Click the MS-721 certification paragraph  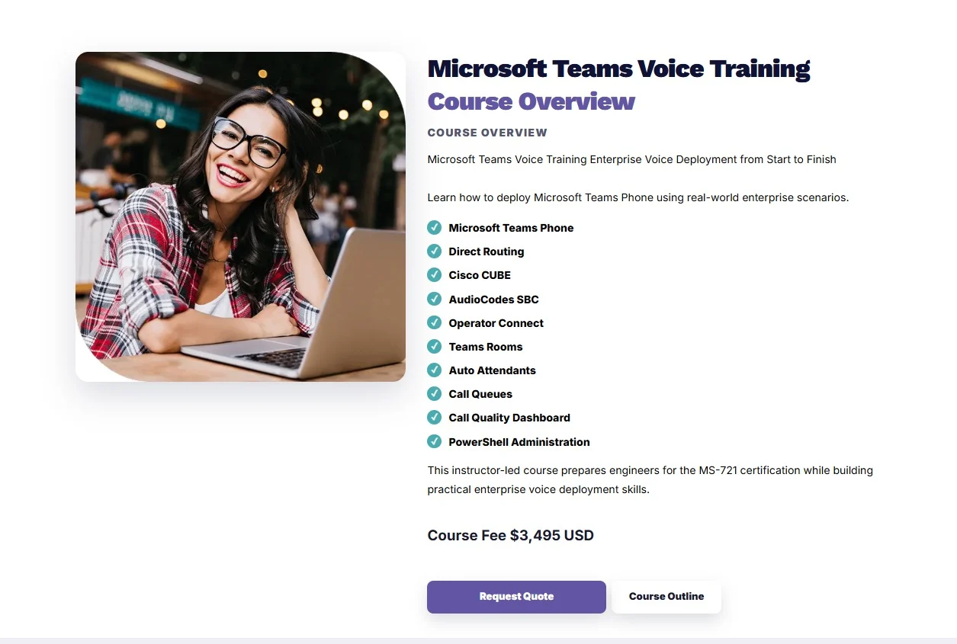650,480
